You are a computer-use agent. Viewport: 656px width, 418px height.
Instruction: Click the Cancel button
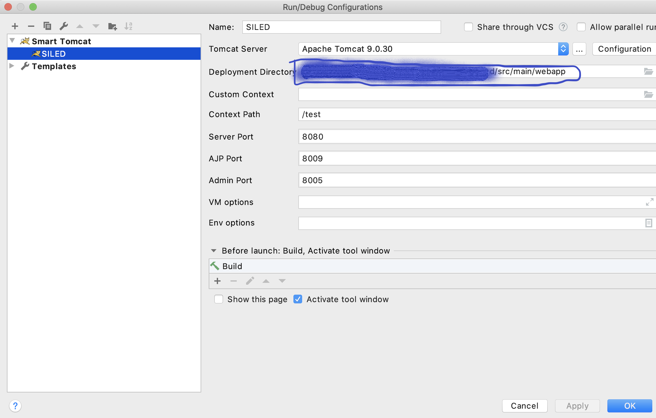525,406
